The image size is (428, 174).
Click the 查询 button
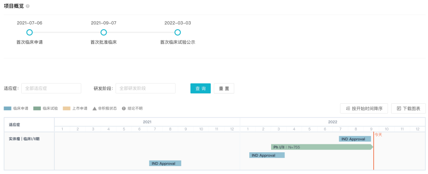click(201, 89)
